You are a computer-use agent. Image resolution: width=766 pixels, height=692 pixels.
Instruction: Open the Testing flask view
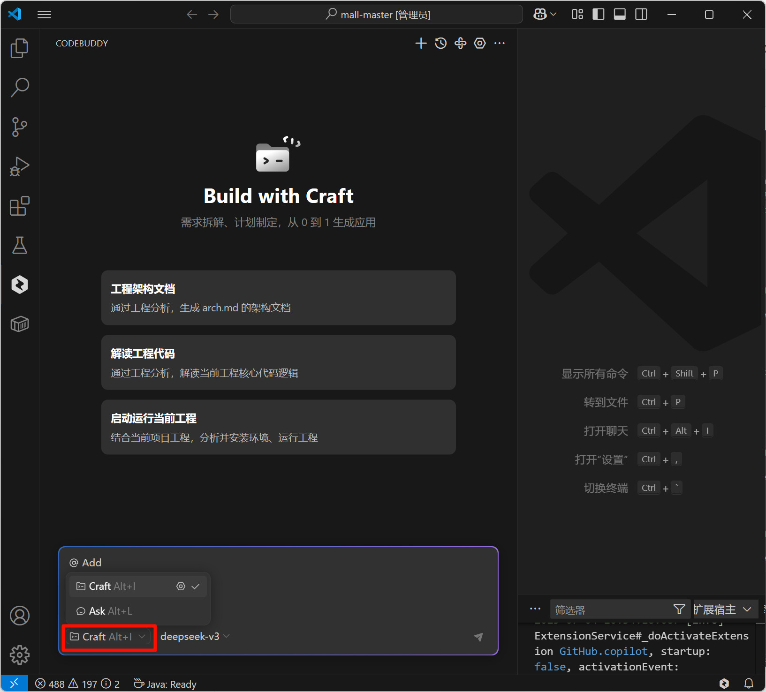click(19, 245)
